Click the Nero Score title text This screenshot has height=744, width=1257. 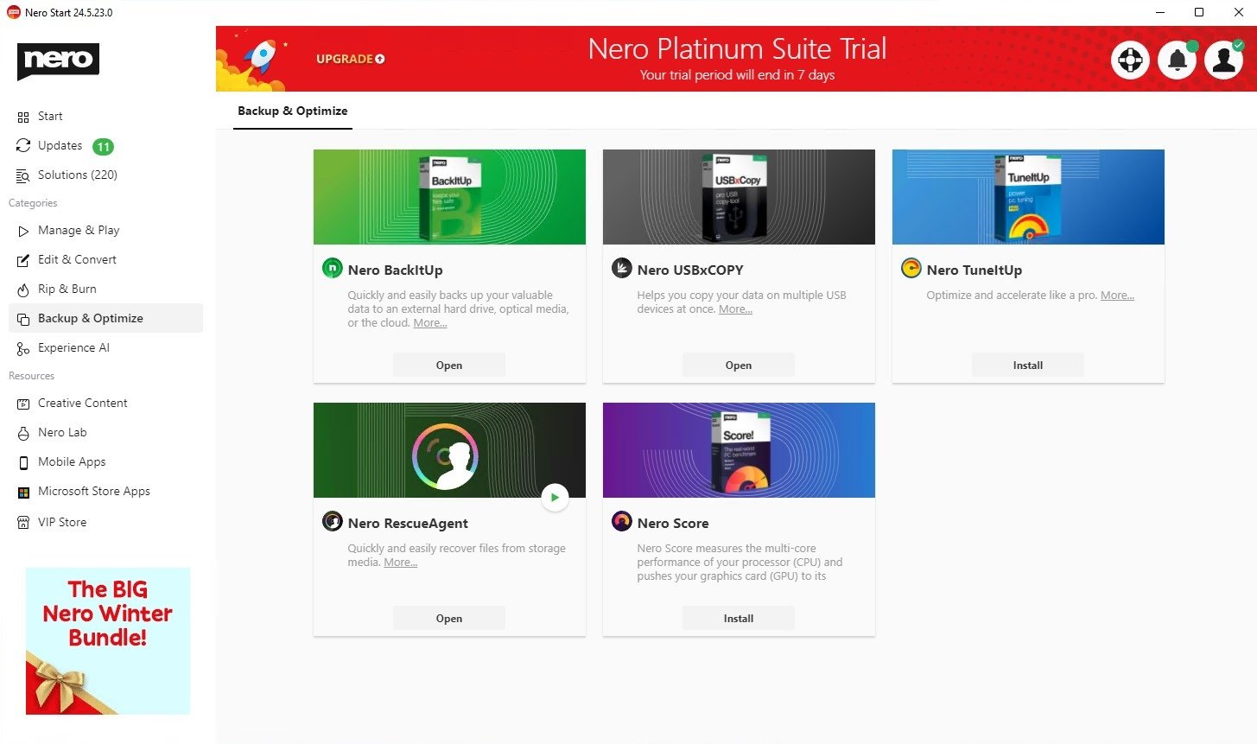673,524
